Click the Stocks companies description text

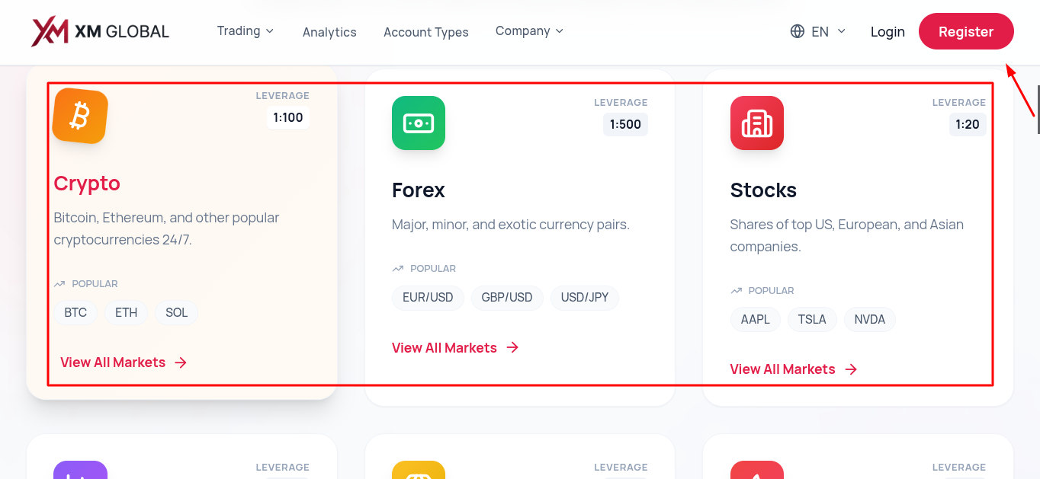click(847, 235)
